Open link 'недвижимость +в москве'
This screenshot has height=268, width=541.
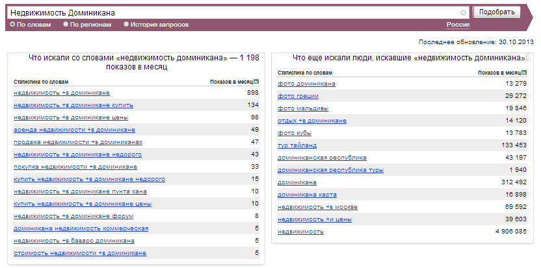(317, 207)
